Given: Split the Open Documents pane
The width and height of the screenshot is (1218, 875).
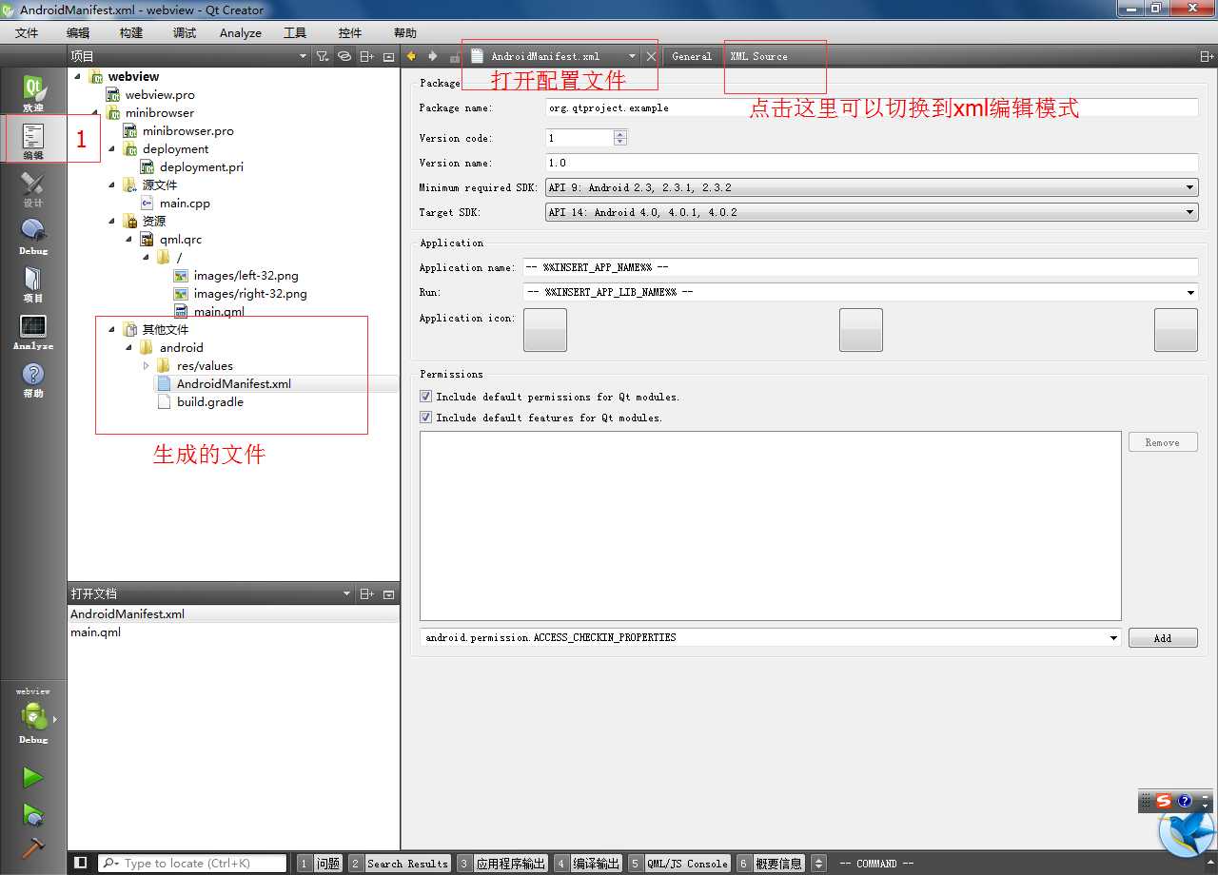Looking at the screenshot, I should 366,593.
